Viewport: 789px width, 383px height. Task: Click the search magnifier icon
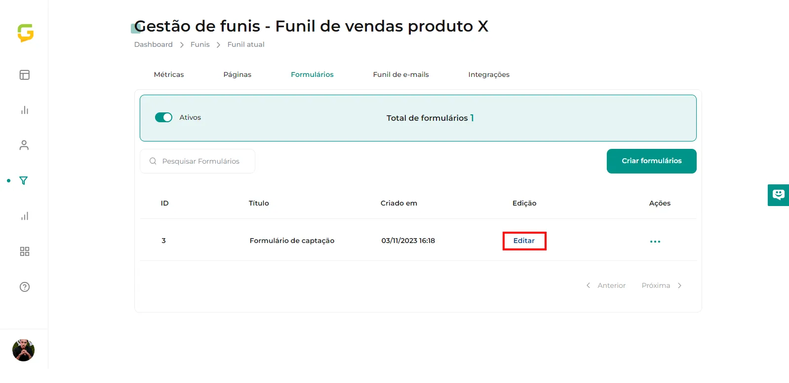[153, 161]
